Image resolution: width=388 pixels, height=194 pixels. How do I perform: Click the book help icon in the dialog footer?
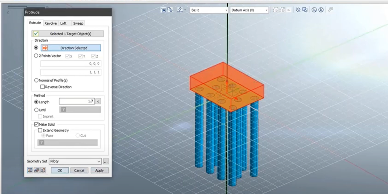[43, 170]
